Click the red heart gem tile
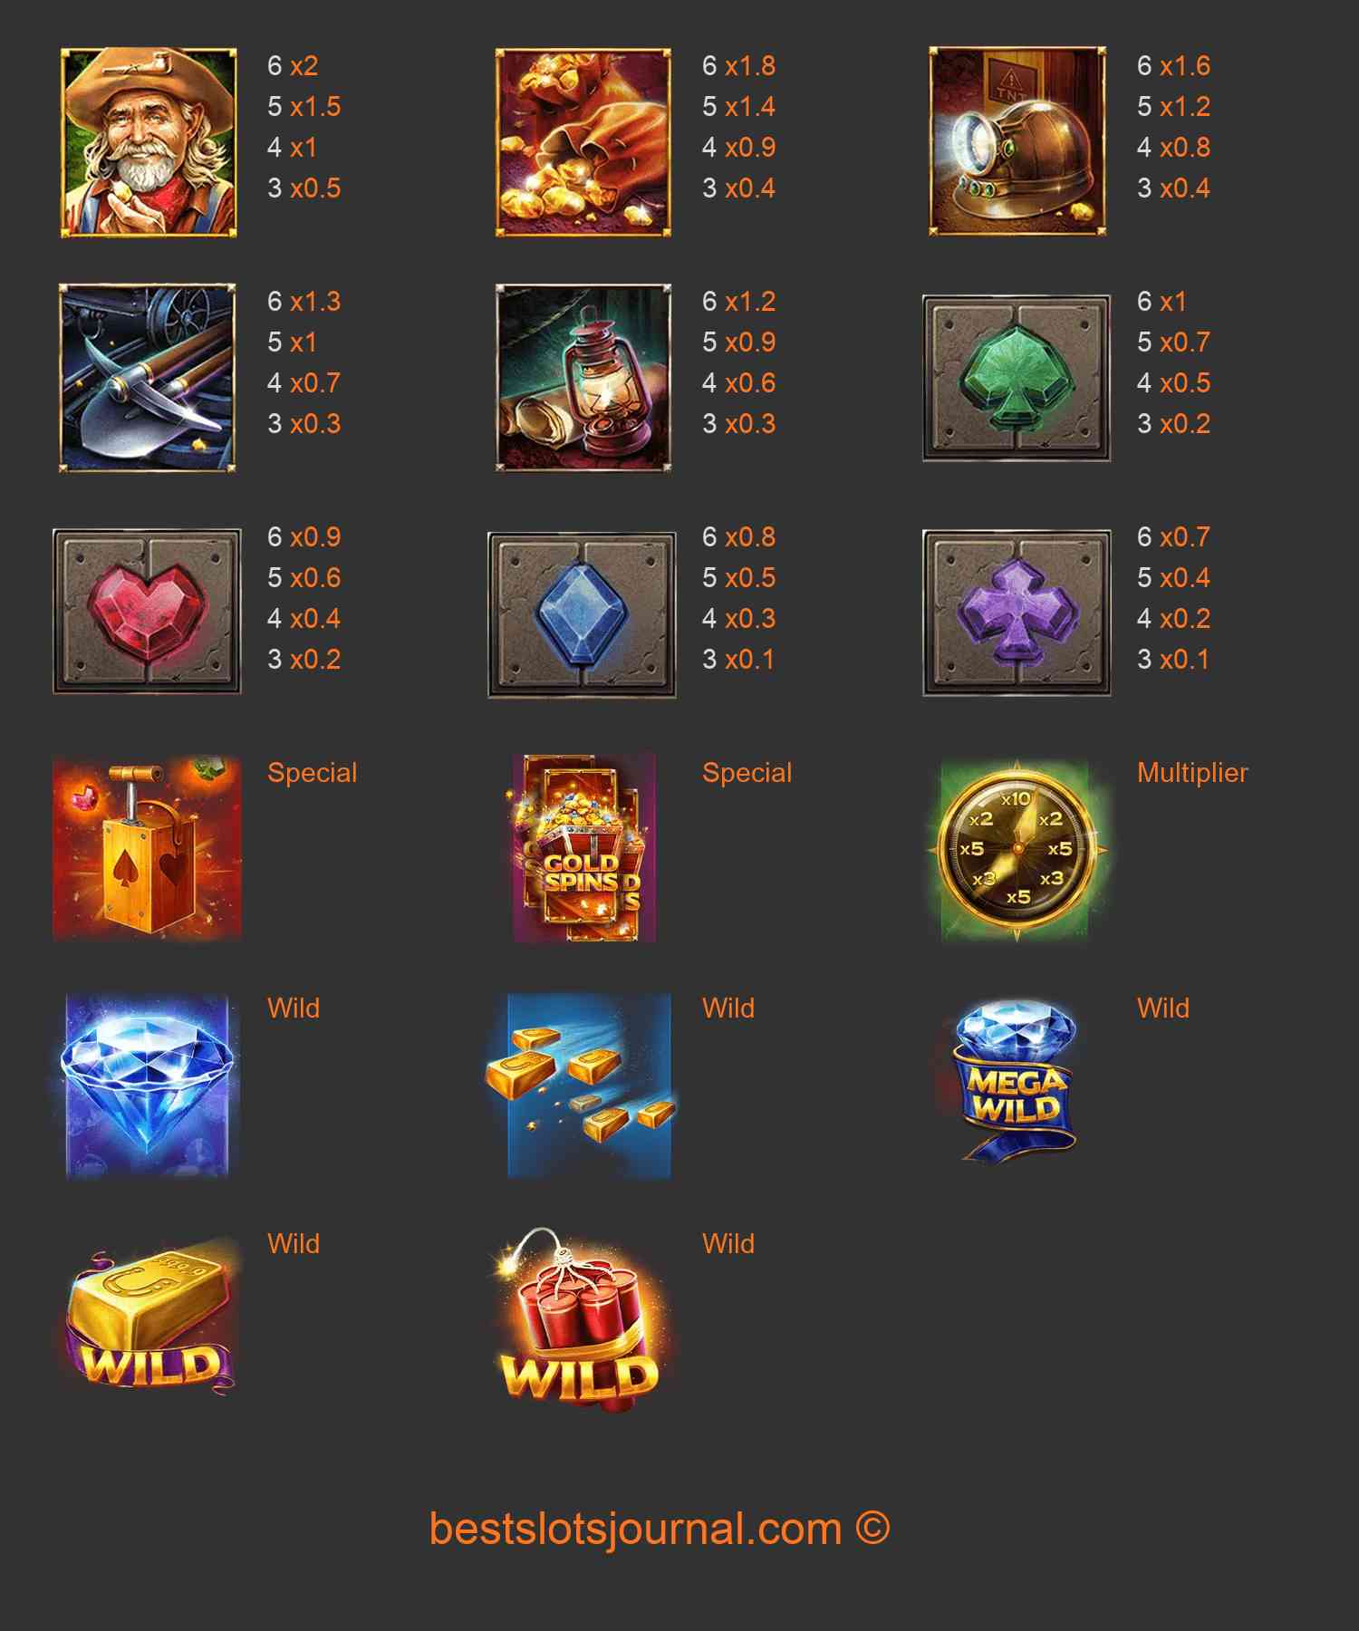 147,612
